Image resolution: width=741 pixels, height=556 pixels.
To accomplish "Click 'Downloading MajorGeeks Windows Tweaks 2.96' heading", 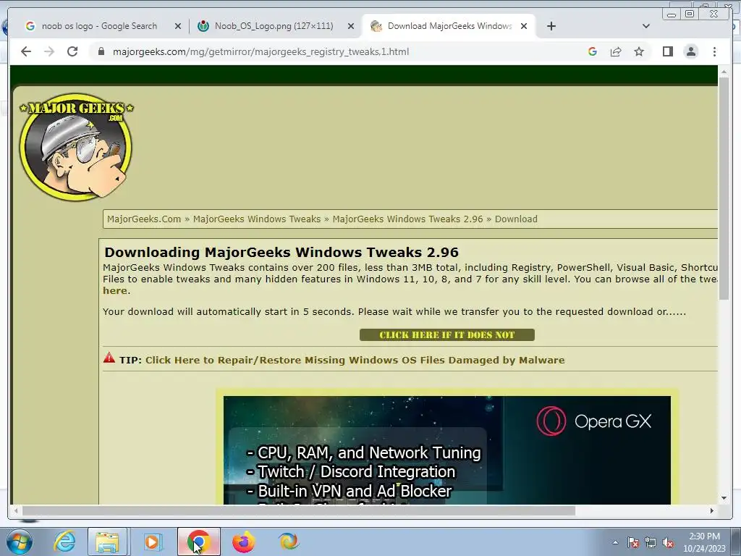I will [x=281, y=252].
